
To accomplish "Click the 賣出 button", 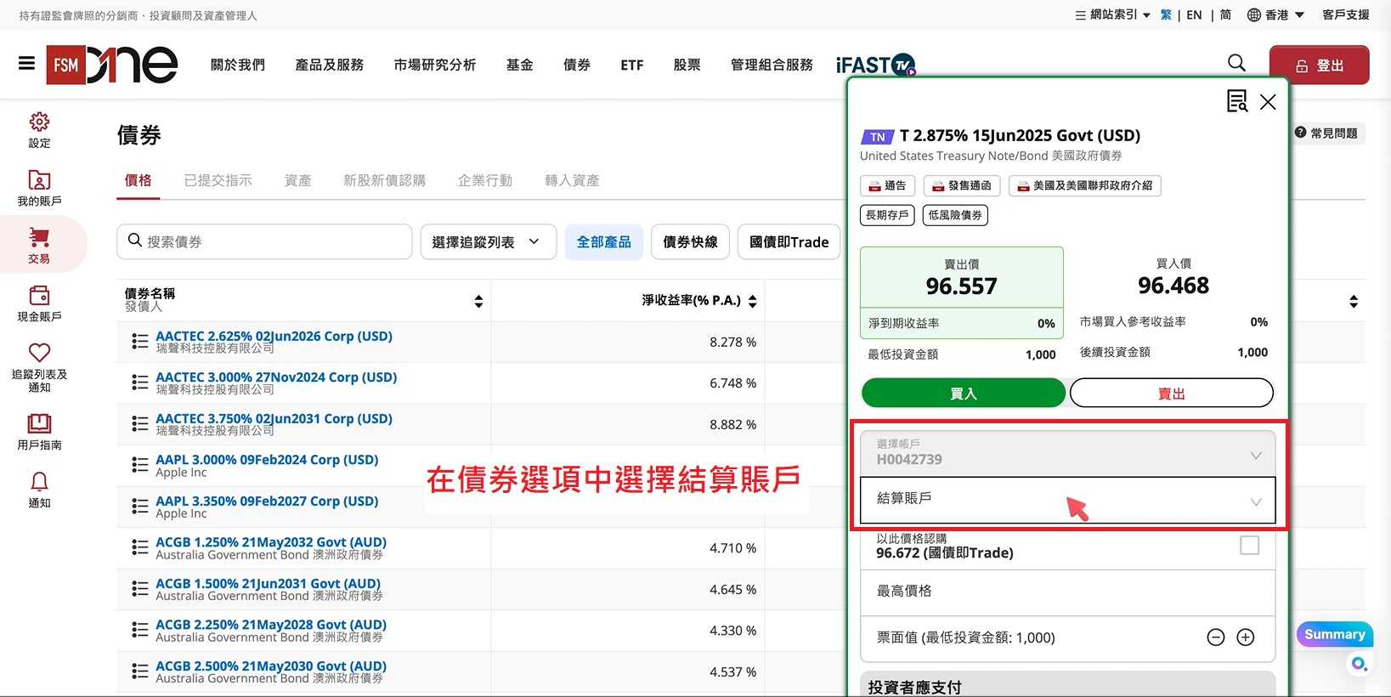I will click(x=1172, y=394).
